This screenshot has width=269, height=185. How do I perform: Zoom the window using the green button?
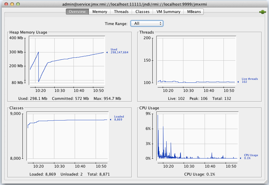[18, 4]
